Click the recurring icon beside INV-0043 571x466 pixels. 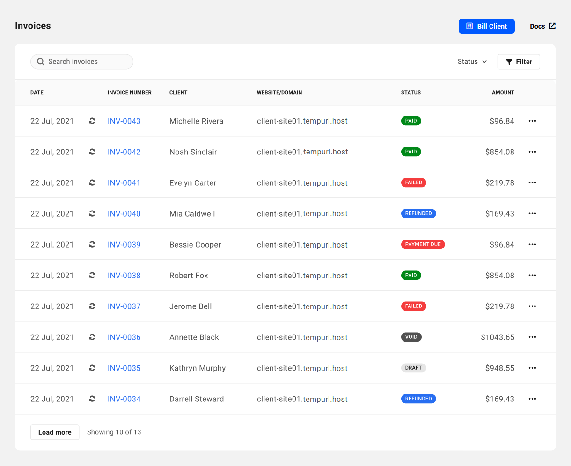tap(92, 121)
